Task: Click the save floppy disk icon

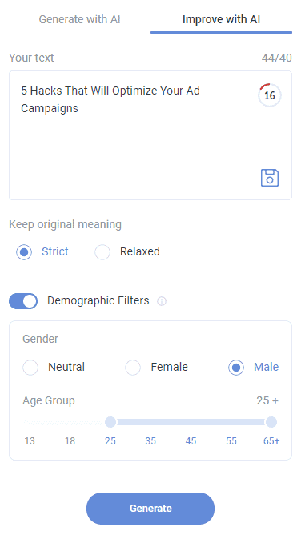Action: coord(270,178)
